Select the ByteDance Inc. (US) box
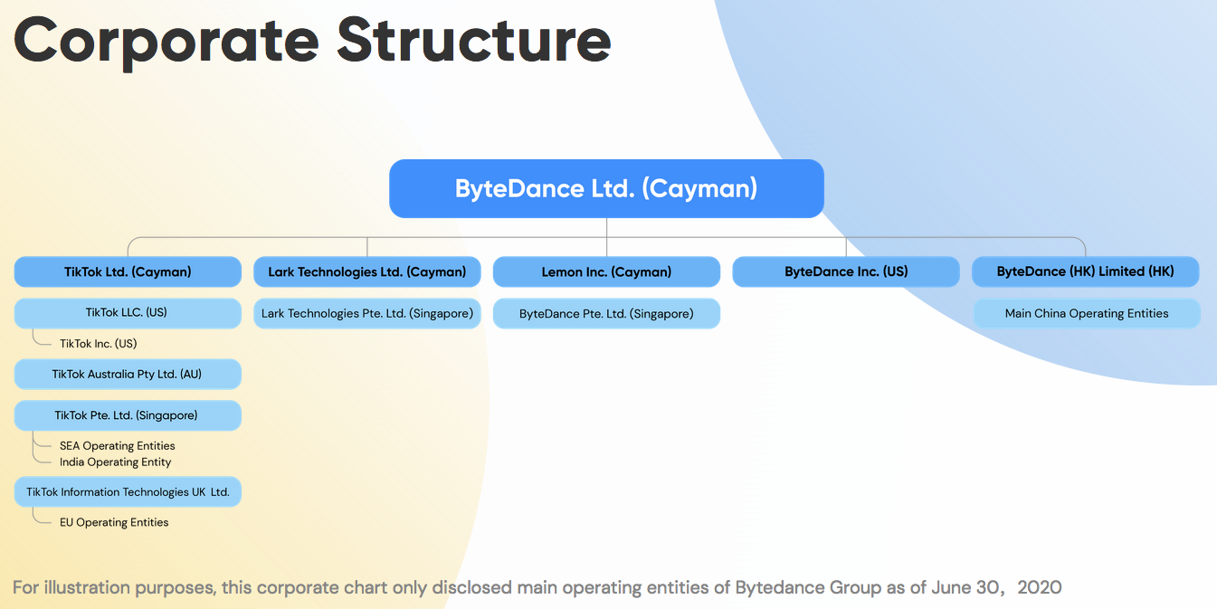 tap(846, 271)
